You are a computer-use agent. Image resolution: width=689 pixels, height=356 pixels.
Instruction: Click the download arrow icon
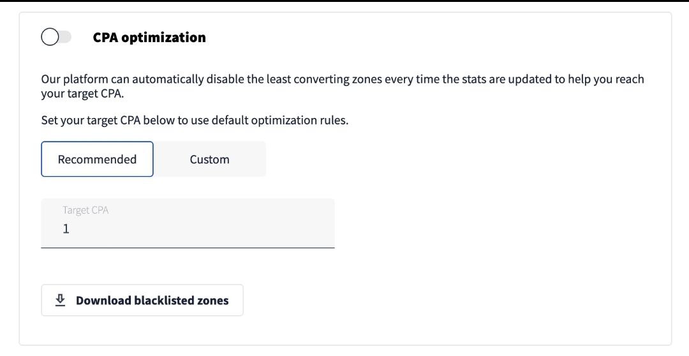click(x=60, y=300)
